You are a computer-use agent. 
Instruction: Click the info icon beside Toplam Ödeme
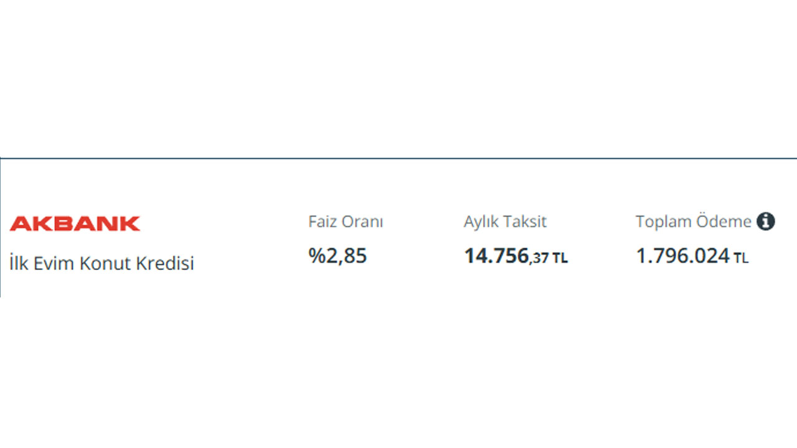point(766,222)
